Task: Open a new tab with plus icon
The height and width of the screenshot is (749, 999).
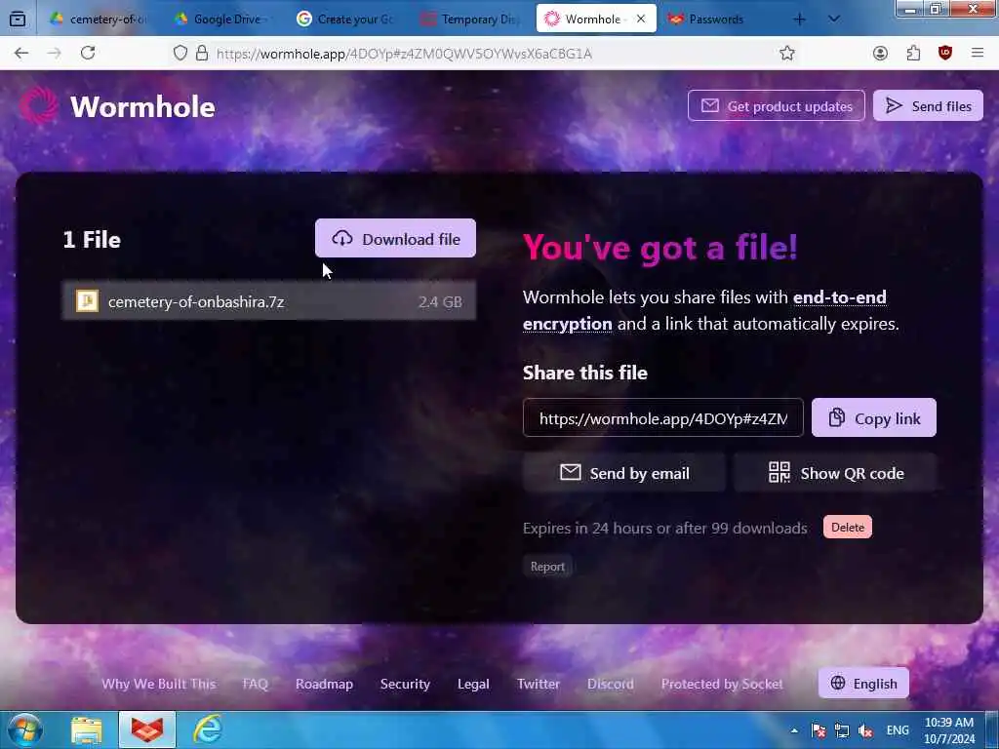Action: point(800,20)
